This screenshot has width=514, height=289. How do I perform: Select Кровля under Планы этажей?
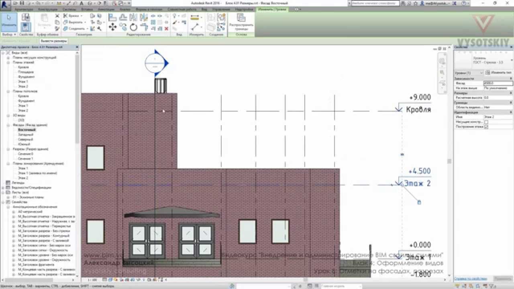[x=23, y=67]
